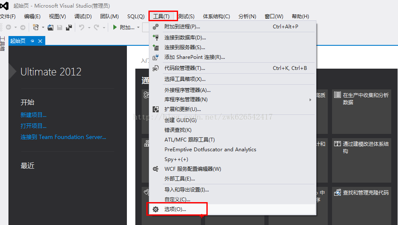The image size is (398, 225).
Task: Open the SQL(Q) menu
Action: tap(136, 17)
